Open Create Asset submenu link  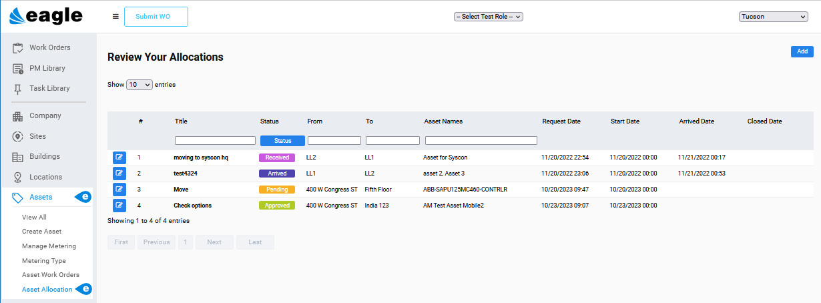pyautogui.click(x=41, y=232)
